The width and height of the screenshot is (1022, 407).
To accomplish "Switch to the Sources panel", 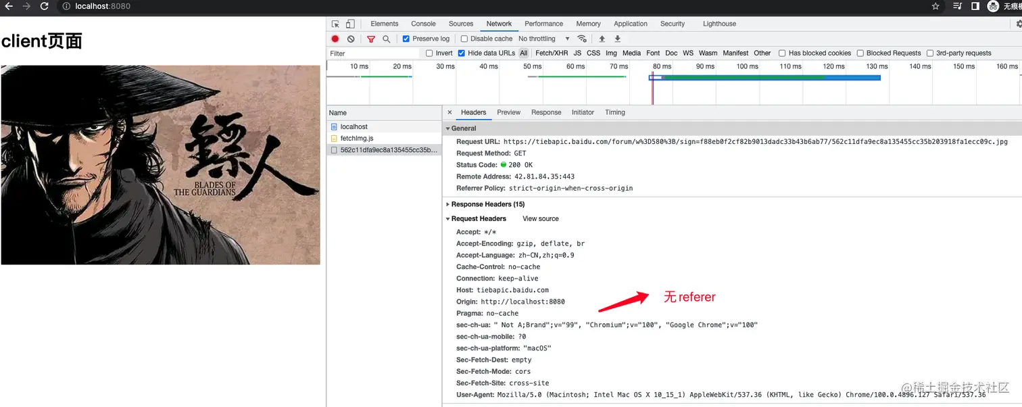I will 461,24.
